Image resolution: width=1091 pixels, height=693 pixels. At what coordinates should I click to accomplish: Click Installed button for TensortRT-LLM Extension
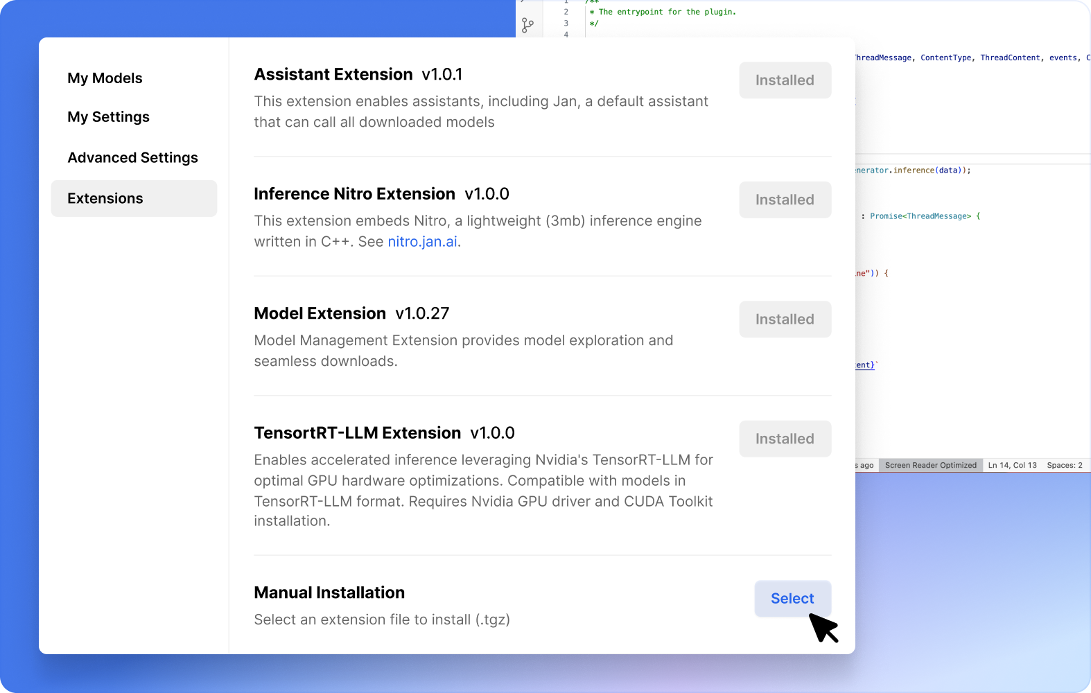tap(785, 439)
